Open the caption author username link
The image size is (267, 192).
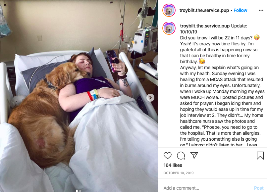coord(205,26)
